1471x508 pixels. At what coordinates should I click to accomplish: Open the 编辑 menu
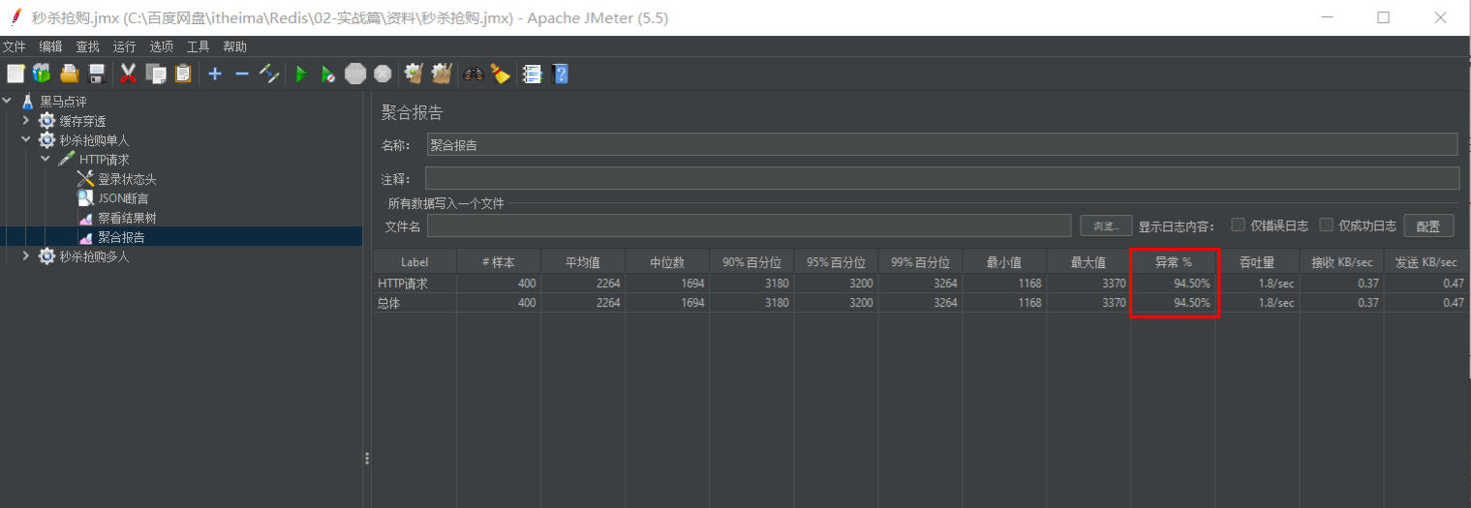50,46
